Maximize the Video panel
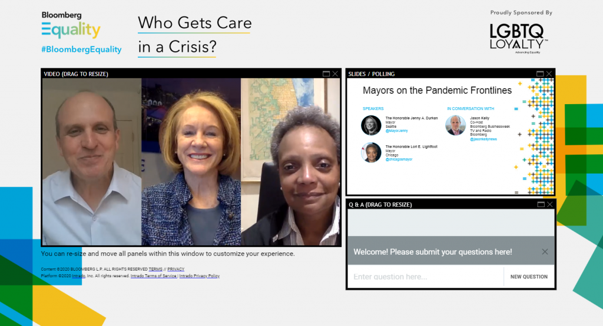The height and width of the screenshot is (326, 603). [326, 74]
